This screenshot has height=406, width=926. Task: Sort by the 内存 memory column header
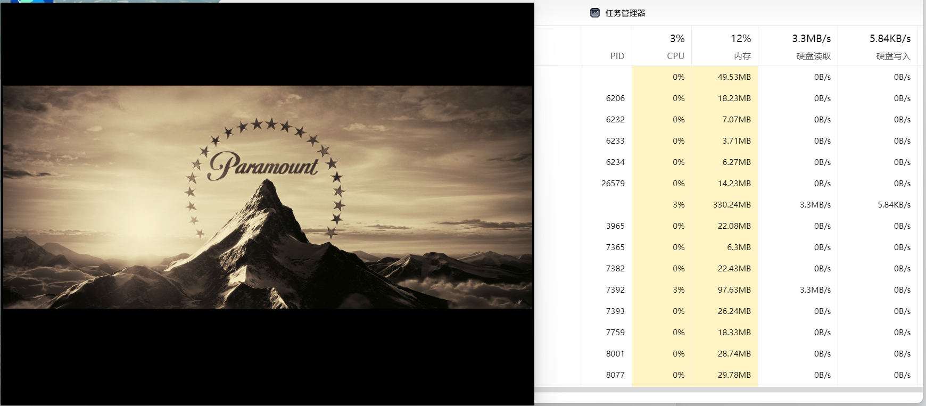point(742,56)
